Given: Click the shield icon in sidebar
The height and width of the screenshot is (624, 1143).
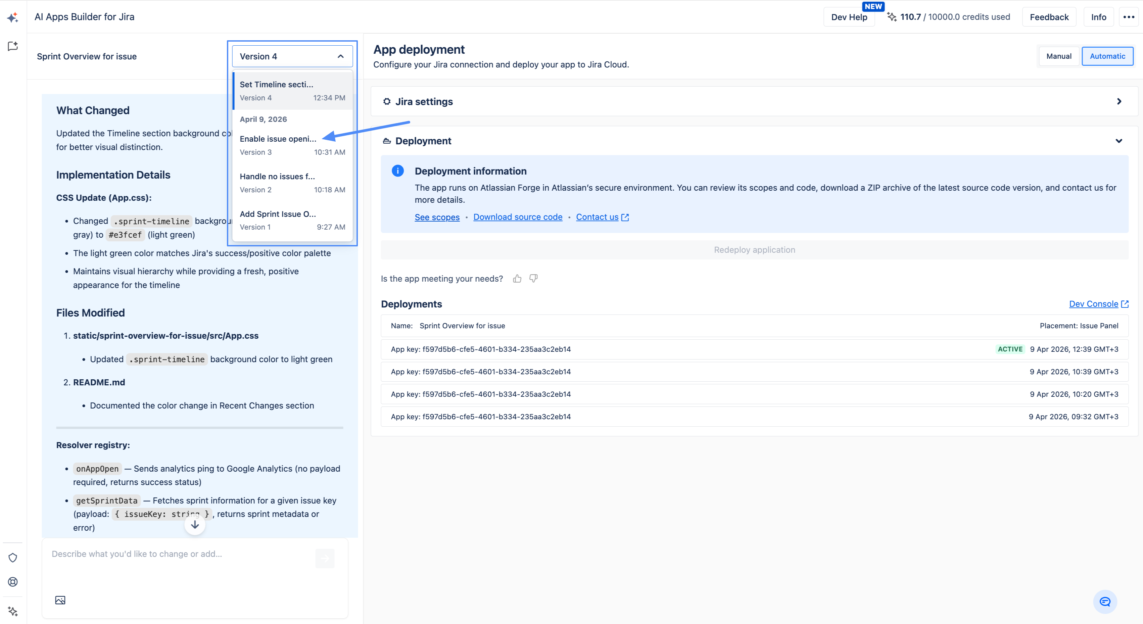Looking at the screenshot, I should coord(13,558).
